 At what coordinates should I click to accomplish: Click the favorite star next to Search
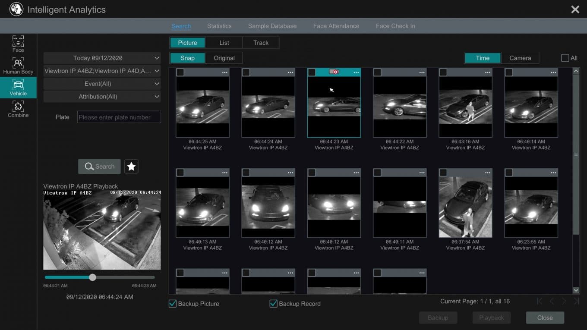[131, 166]
